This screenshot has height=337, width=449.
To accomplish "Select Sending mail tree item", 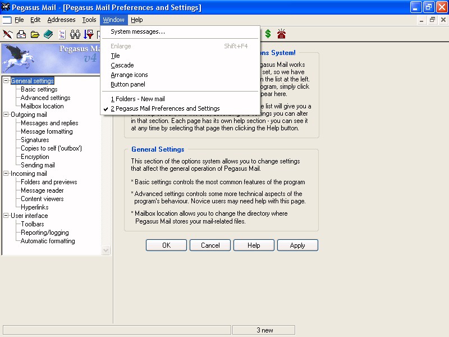I will click(x=38, y=165).
